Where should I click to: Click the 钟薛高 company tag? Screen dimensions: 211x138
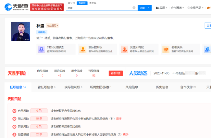pos(42,32)
